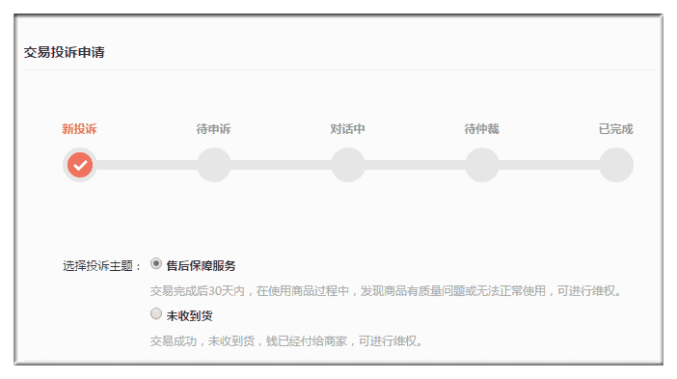Click the 已完成 step circle
This screenshot has width=677, height=379.
click(616, 165)
